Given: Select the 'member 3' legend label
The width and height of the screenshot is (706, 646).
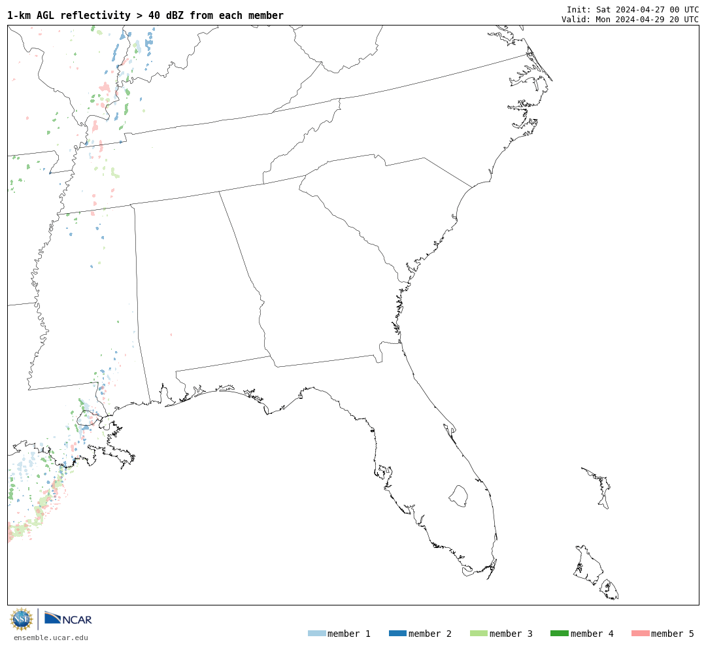Looking at the screenshot, I should 511,634.
